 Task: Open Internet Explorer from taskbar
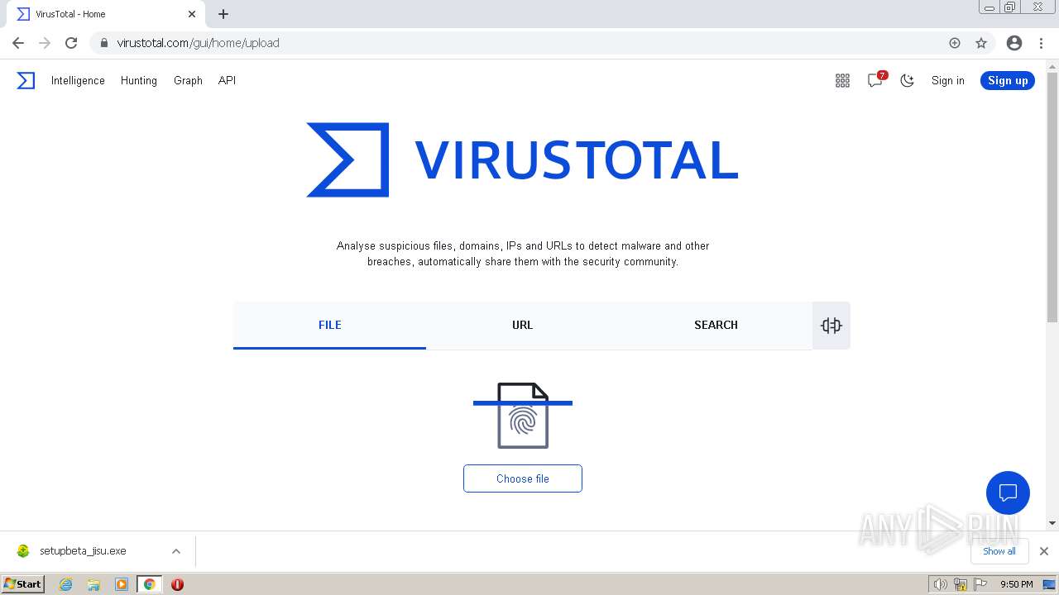[66, 584]
